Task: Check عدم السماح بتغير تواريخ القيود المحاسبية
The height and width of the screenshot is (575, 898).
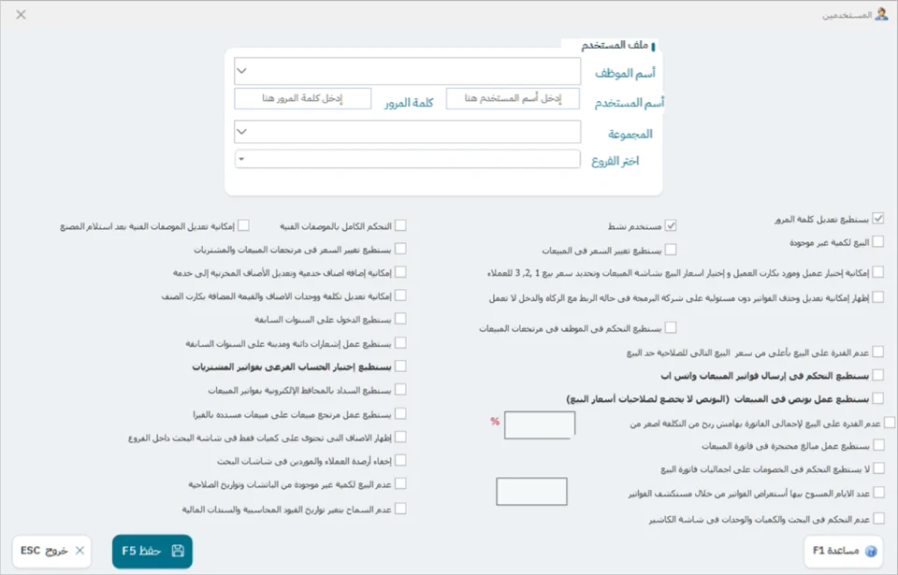Action: pos(401,509)
